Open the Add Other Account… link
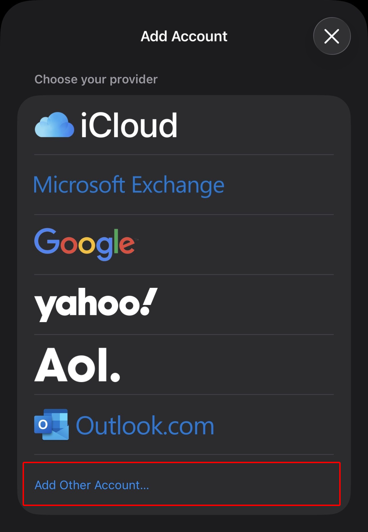368x532 pixels. pos(92,485)
